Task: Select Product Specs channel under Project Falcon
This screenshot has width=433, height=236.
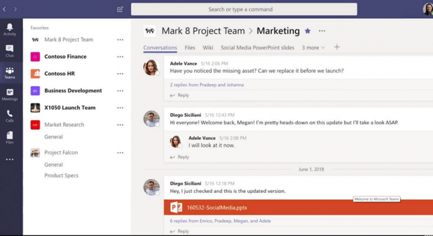Action: click(61, 176)
